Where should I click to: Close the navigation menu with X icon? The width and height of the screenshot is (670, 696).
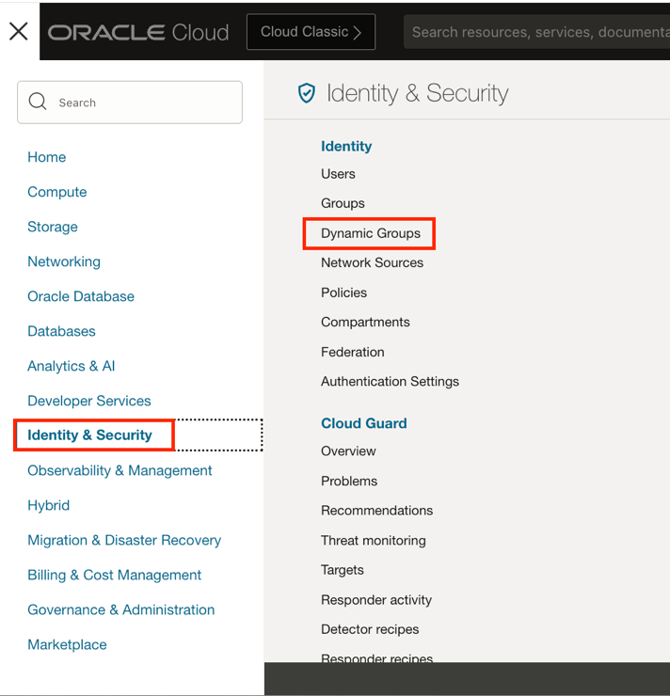click(x=19, y=32)
